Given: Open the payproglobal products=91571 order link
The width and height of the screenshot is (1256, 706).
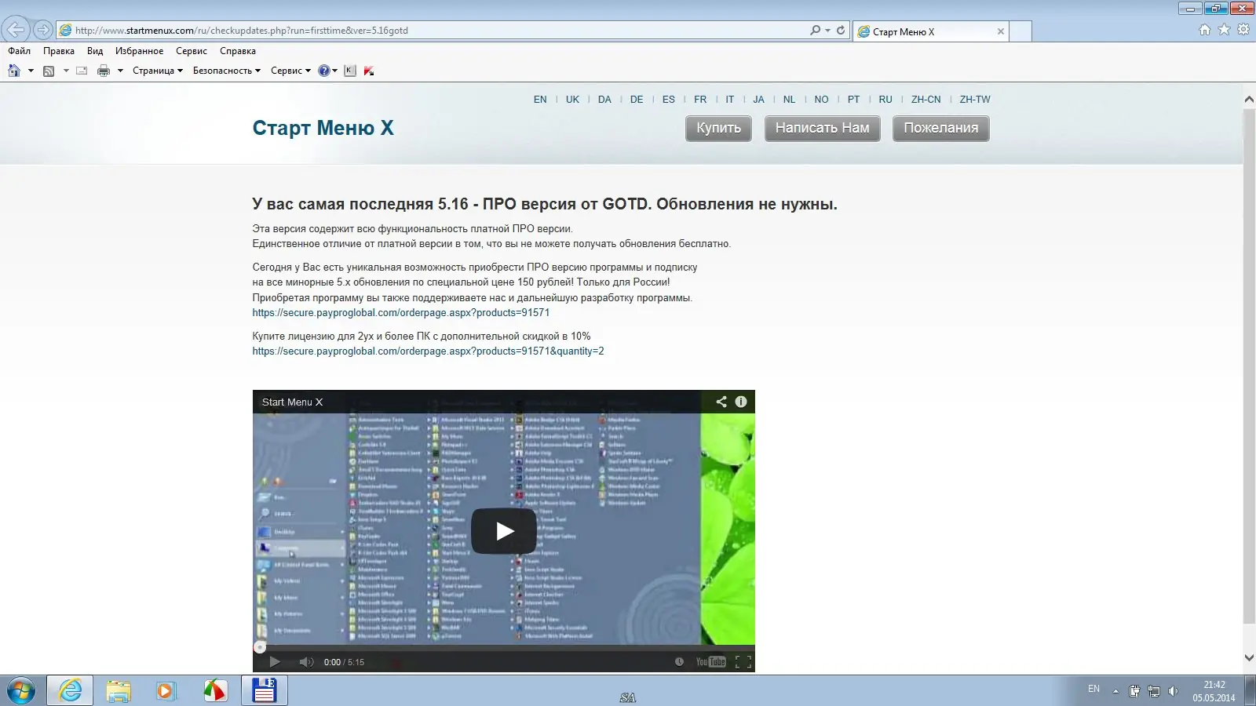Looking at the screenshot, I should (401, 312).
